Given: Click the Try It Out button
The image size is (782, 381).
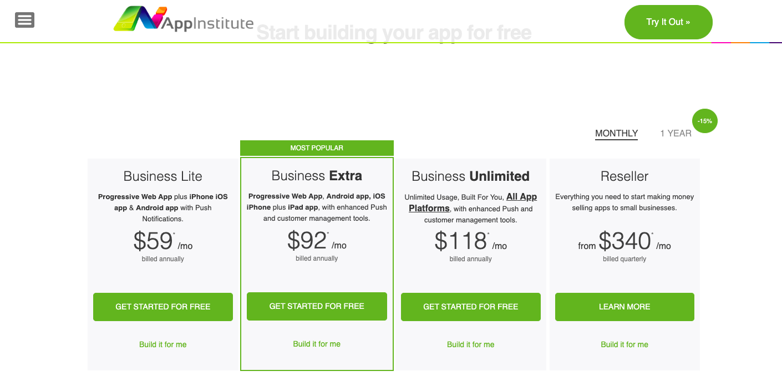Looking at the screenshot, I should [668, 22].
